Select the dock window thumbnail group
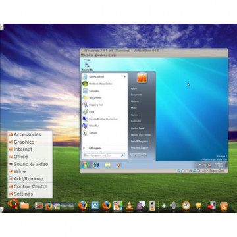 tap(60, 206)
